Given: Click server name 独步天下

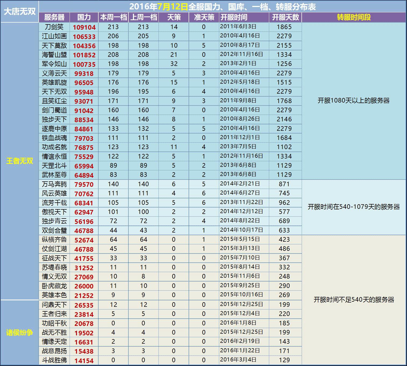Looking at the screenshot, I should (x=54, y=119).
